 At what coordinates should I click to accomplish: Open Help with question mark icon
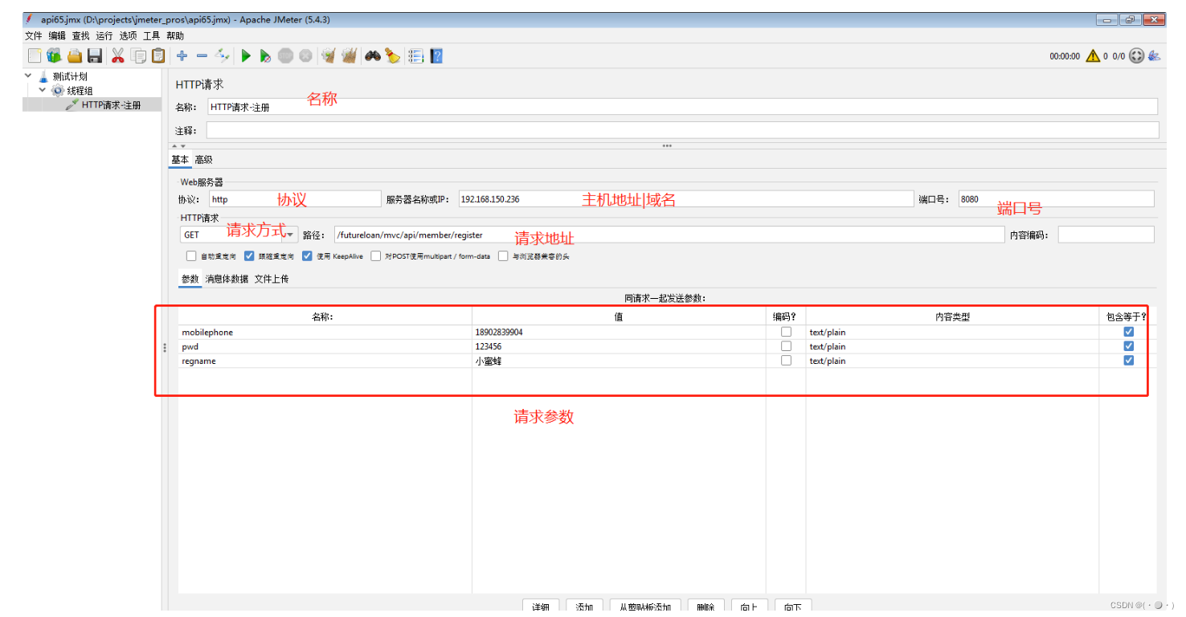point(436,55)
